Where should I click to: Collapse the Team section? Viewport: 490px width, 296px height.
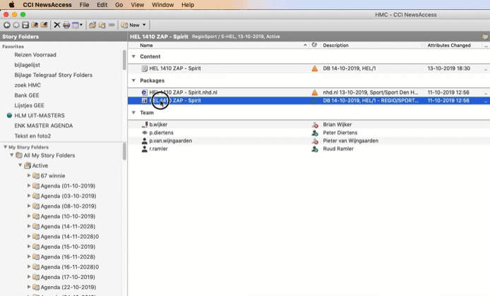(134, 113)
